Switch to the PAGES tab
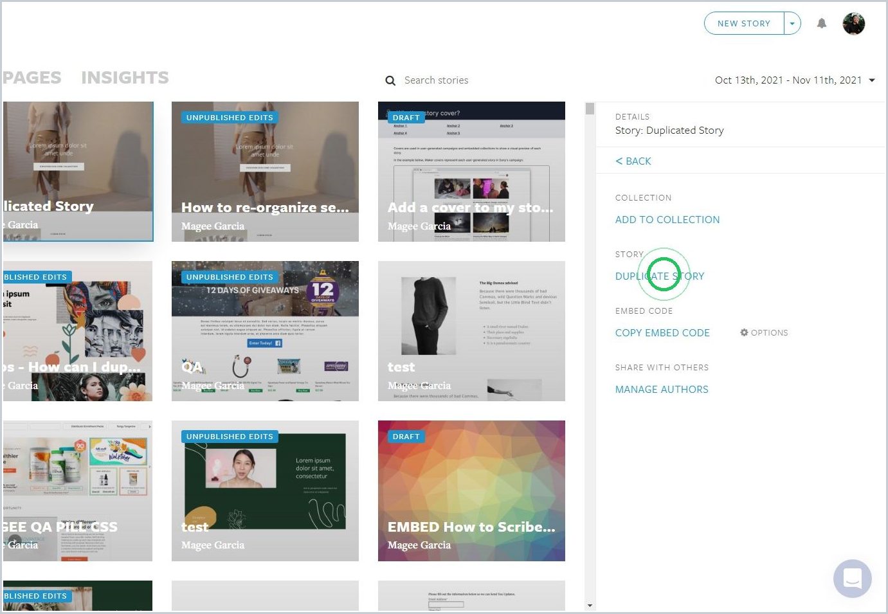 [32, 78]
